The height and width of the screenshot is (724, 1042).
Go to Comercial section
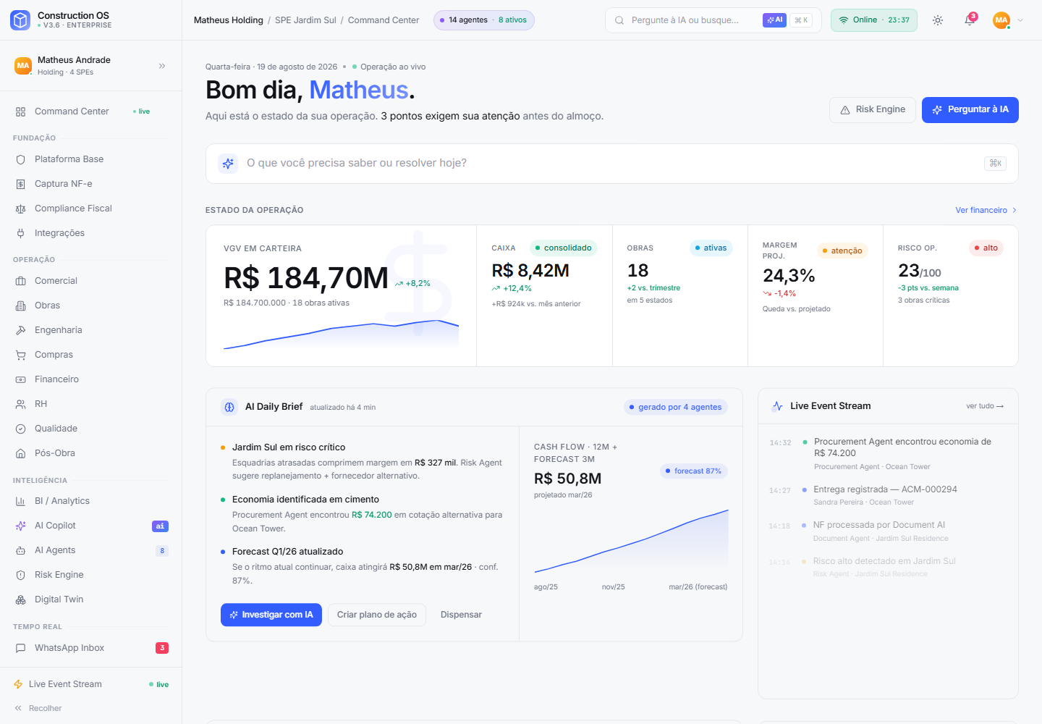[90, 281]
